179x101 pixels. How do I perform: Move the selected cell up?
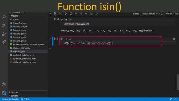pos(50,38)
